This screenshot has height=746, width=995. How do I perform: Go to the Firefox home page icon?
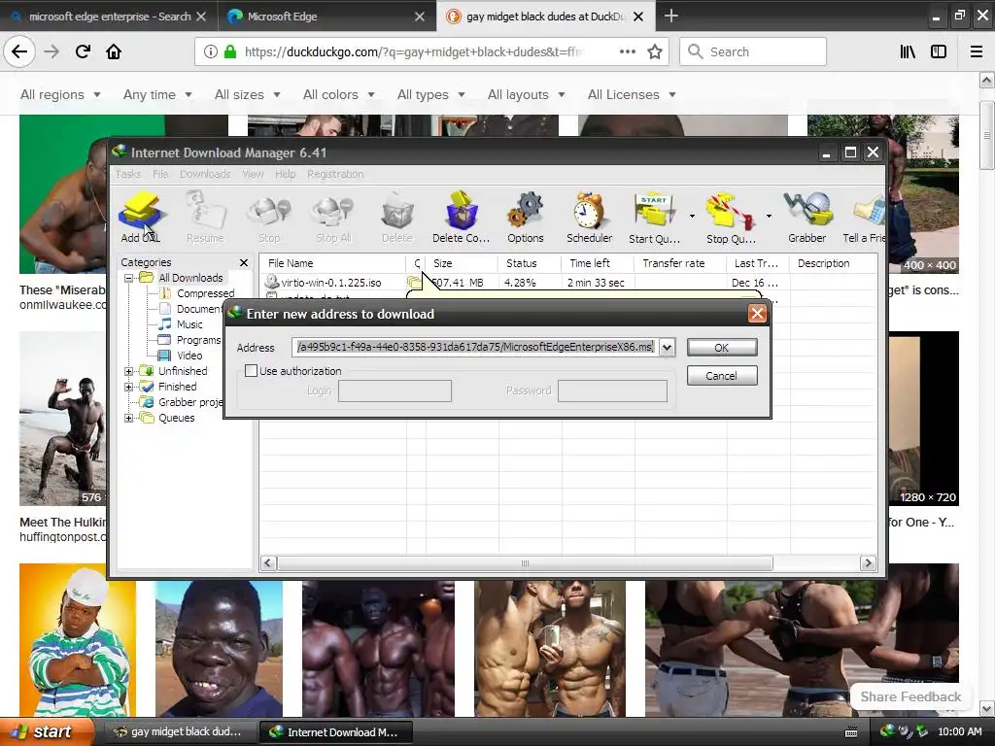114,51
